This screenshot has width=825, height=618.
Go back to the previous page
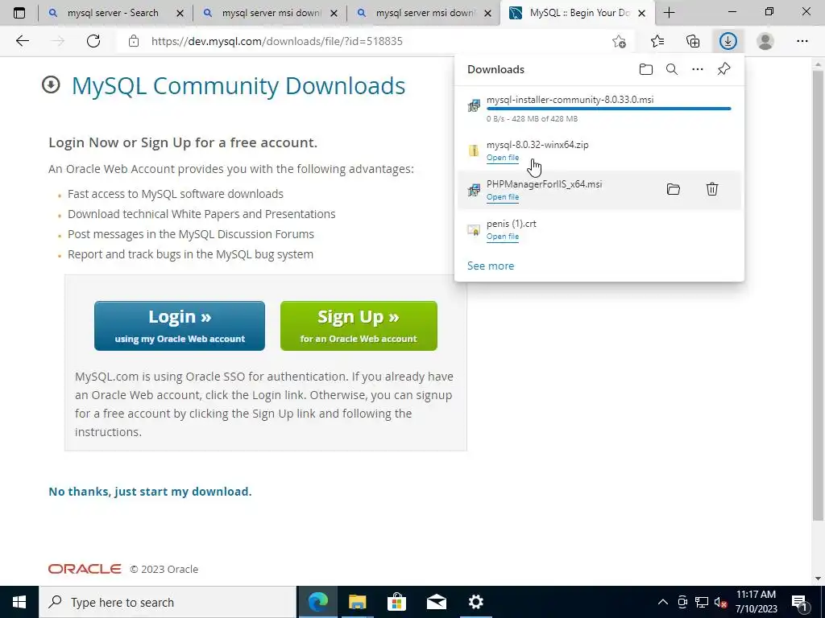pos(22,41)
